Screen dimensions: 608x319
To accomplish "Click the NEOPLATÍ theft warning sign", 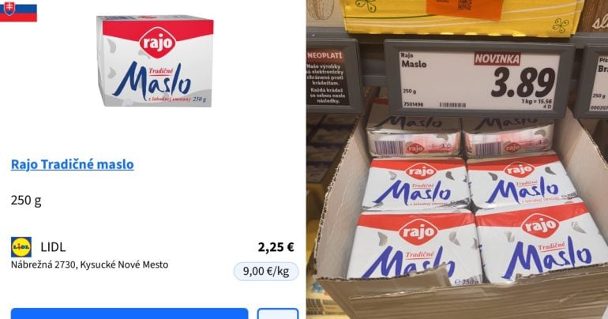I will (x=334, y=76).
